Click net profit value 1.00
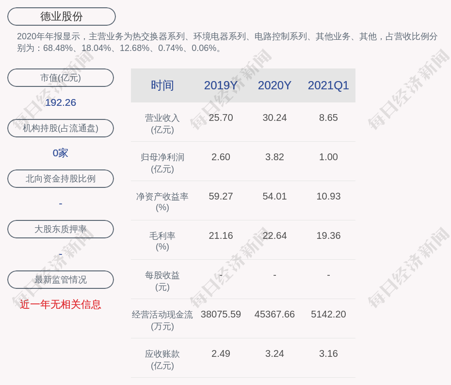Viewport: 451px width, 385px height. [x=328, y=157]
